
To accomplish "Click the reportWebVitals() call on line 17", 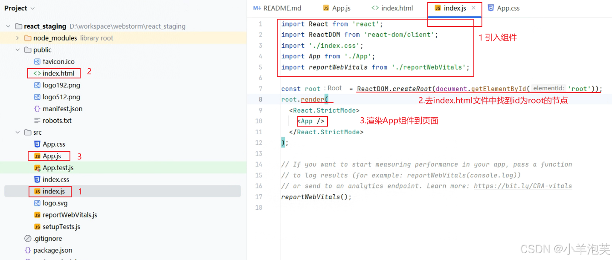I will (x=316, y=197).
